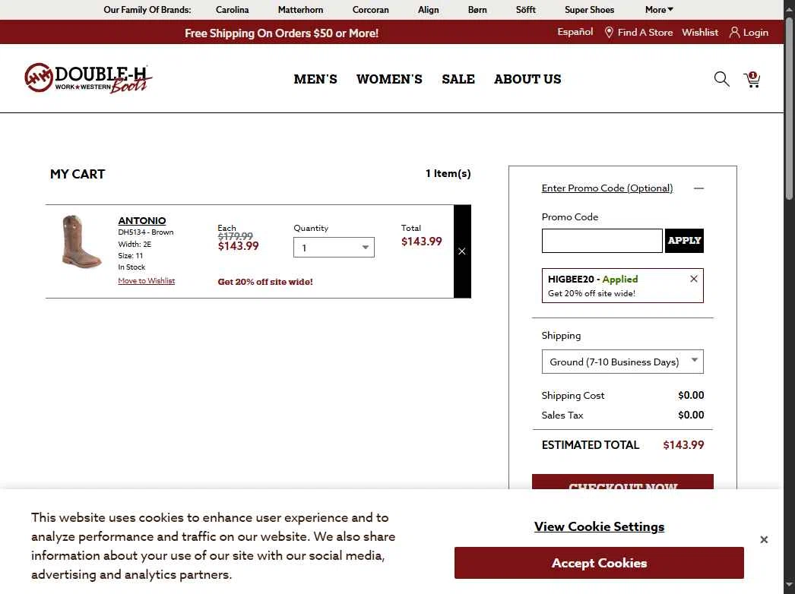The height and width of the screenshot is (594, 795).
Task: Click the 1 Item(s) count text
Action: [448, 173]
